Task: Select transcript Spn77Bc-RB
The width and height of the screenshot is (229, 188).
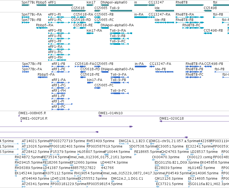Action: [x=31, y=20]
